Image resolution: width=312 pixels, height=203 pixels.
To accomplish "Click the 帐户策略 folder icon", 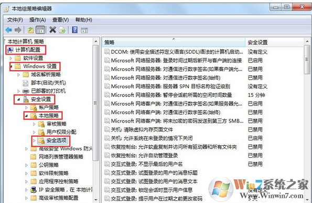I will click(x=34, y=108).
